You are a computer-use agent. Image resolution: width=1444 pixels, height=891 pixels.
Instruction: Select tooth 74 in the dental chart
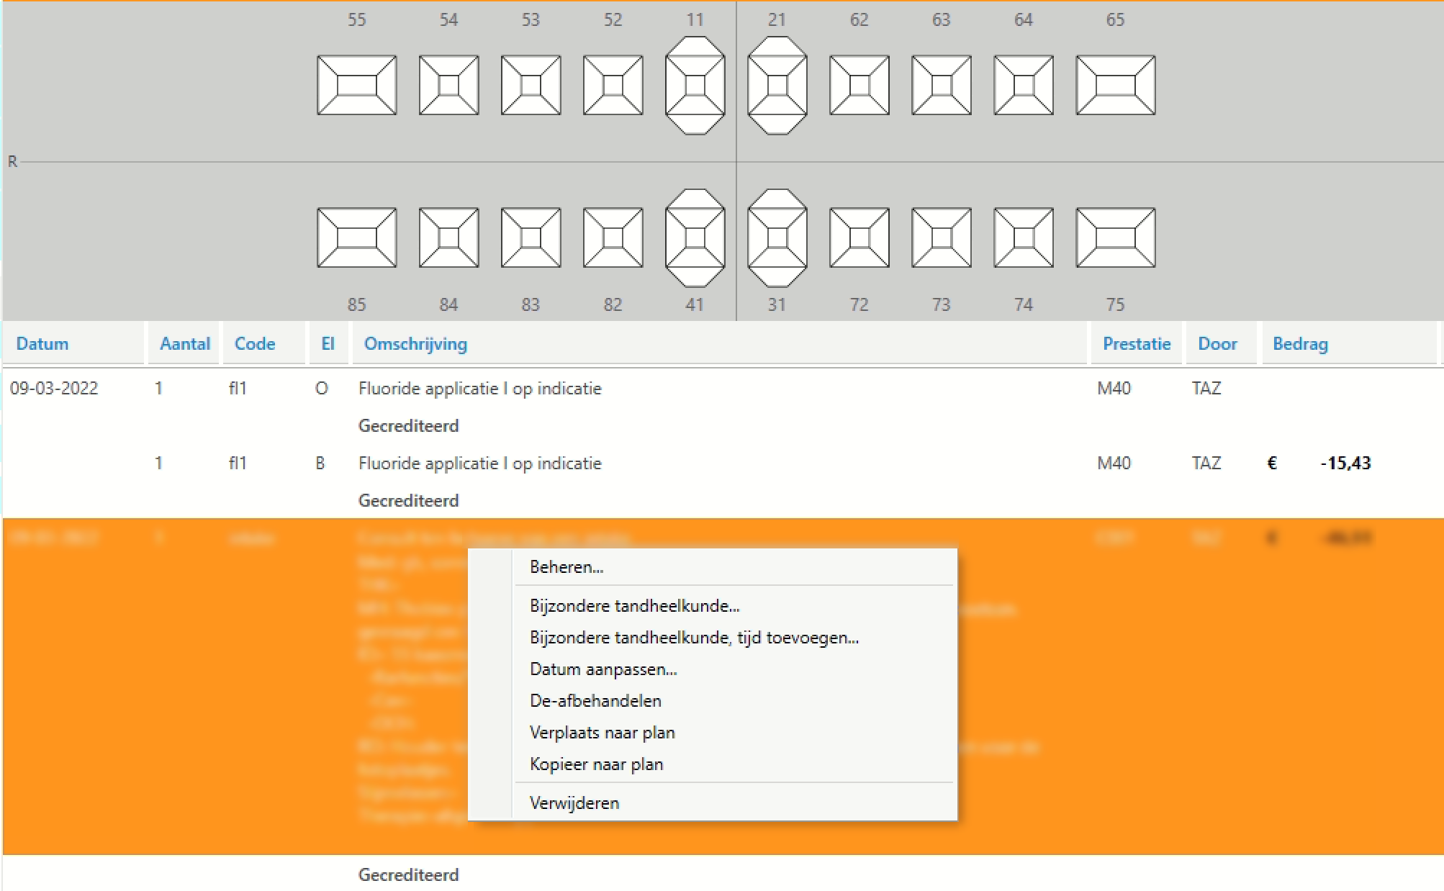tap(1023, 238)
